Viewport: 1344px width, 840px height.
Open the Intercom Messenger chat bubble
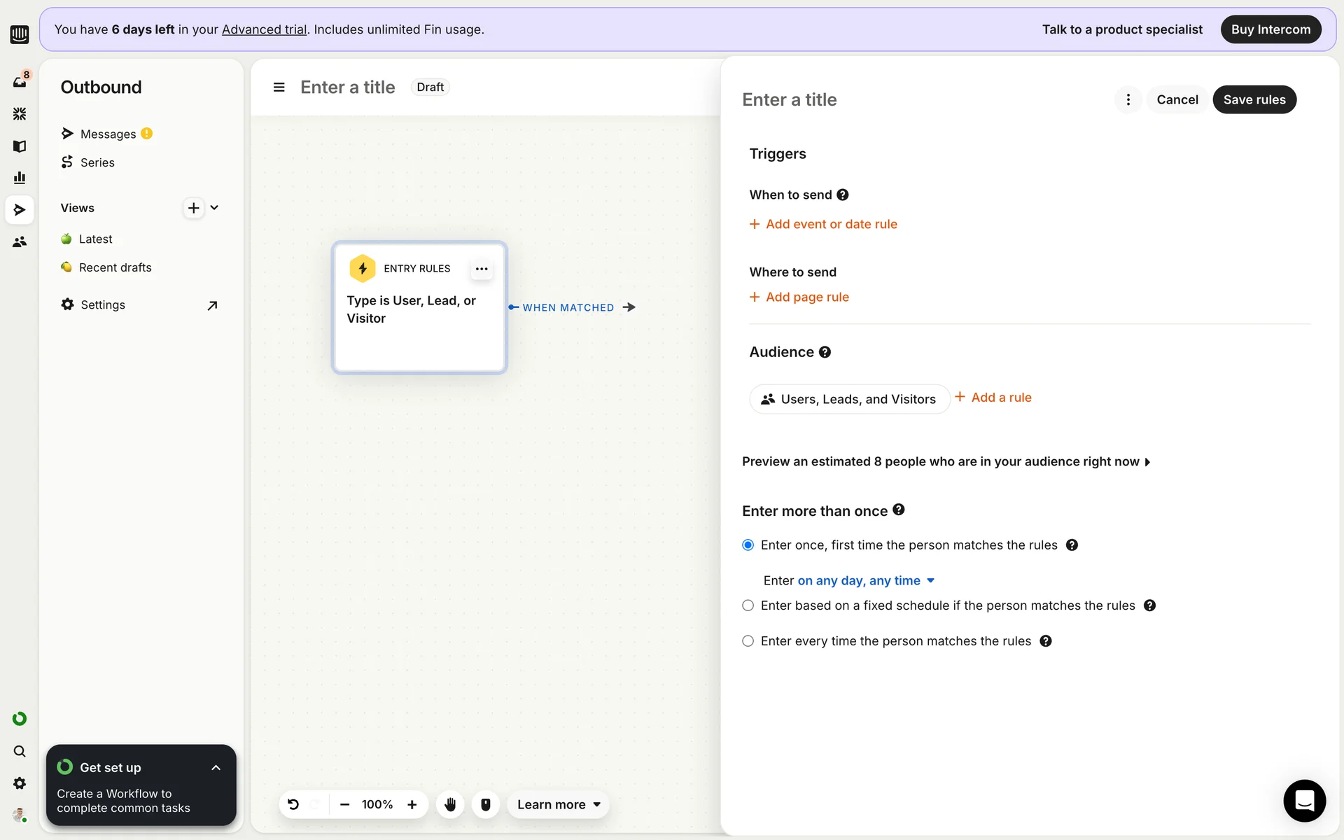coord(1304,800)
